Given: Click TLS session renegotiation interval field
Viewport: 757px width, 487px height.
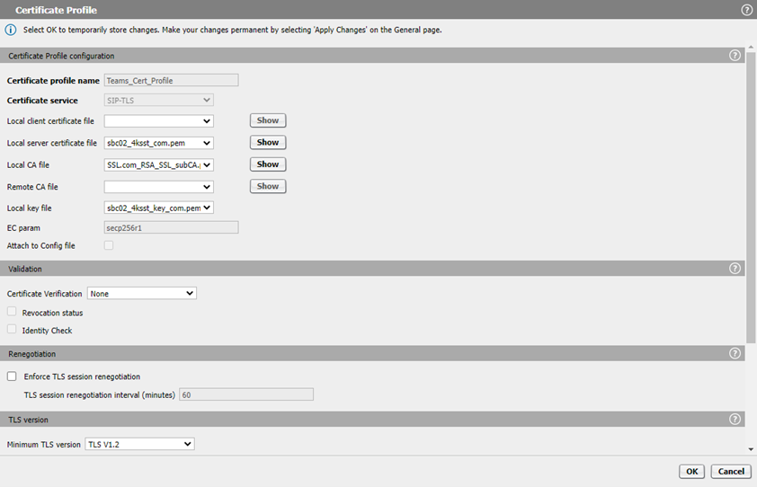Looking at the screenshot, I should [x=246, y=394].
